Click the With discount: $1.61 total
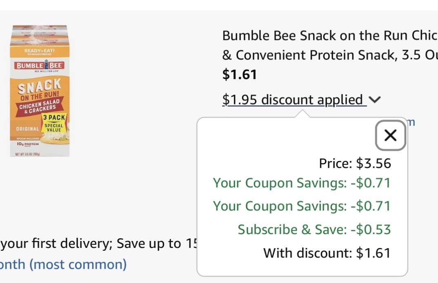 [x=327, y=253]
